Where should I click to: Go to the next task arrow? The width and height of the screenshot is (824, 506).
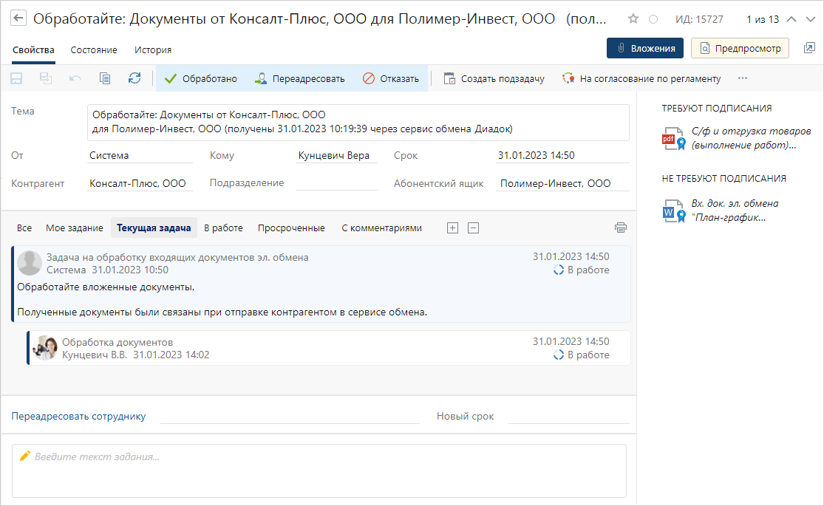point(810,19)
